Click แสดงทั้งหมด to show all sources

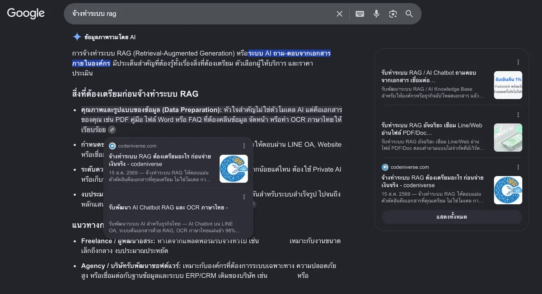click(452, 217)
